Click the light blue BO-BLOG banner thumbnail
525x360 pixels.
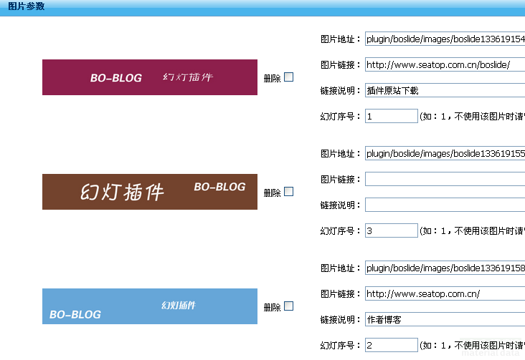click(149, 306)
